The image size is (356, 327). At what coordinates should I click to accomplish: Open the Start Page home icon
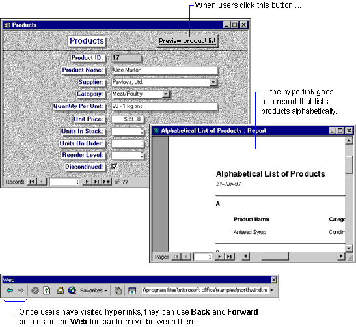(x=61, y=290)
